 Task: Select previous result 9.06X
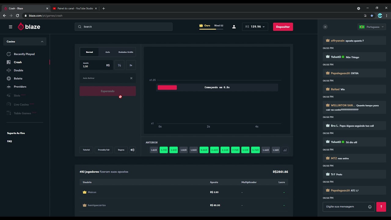coord(204,150)
